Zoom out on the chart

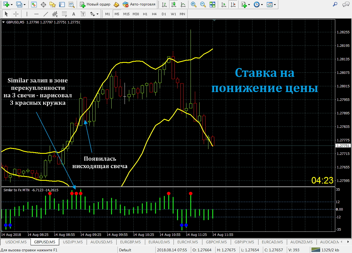point(203,4)
